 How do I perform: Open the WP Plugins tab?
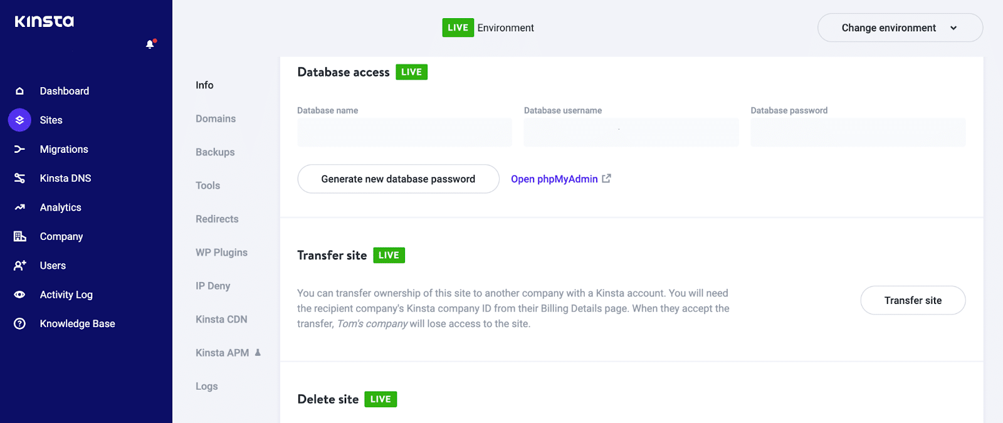point(221,252)
